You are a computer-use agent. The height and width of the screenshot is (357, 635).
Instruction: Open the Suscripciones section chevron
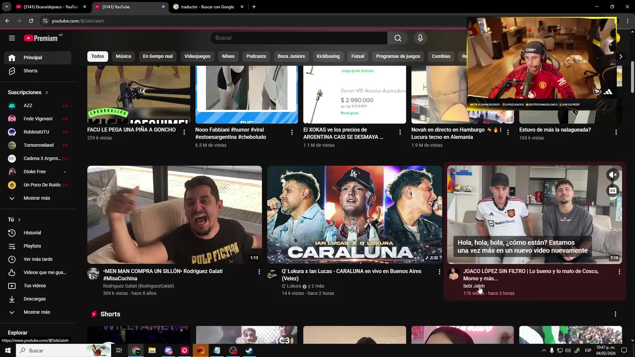click(47, 93)
